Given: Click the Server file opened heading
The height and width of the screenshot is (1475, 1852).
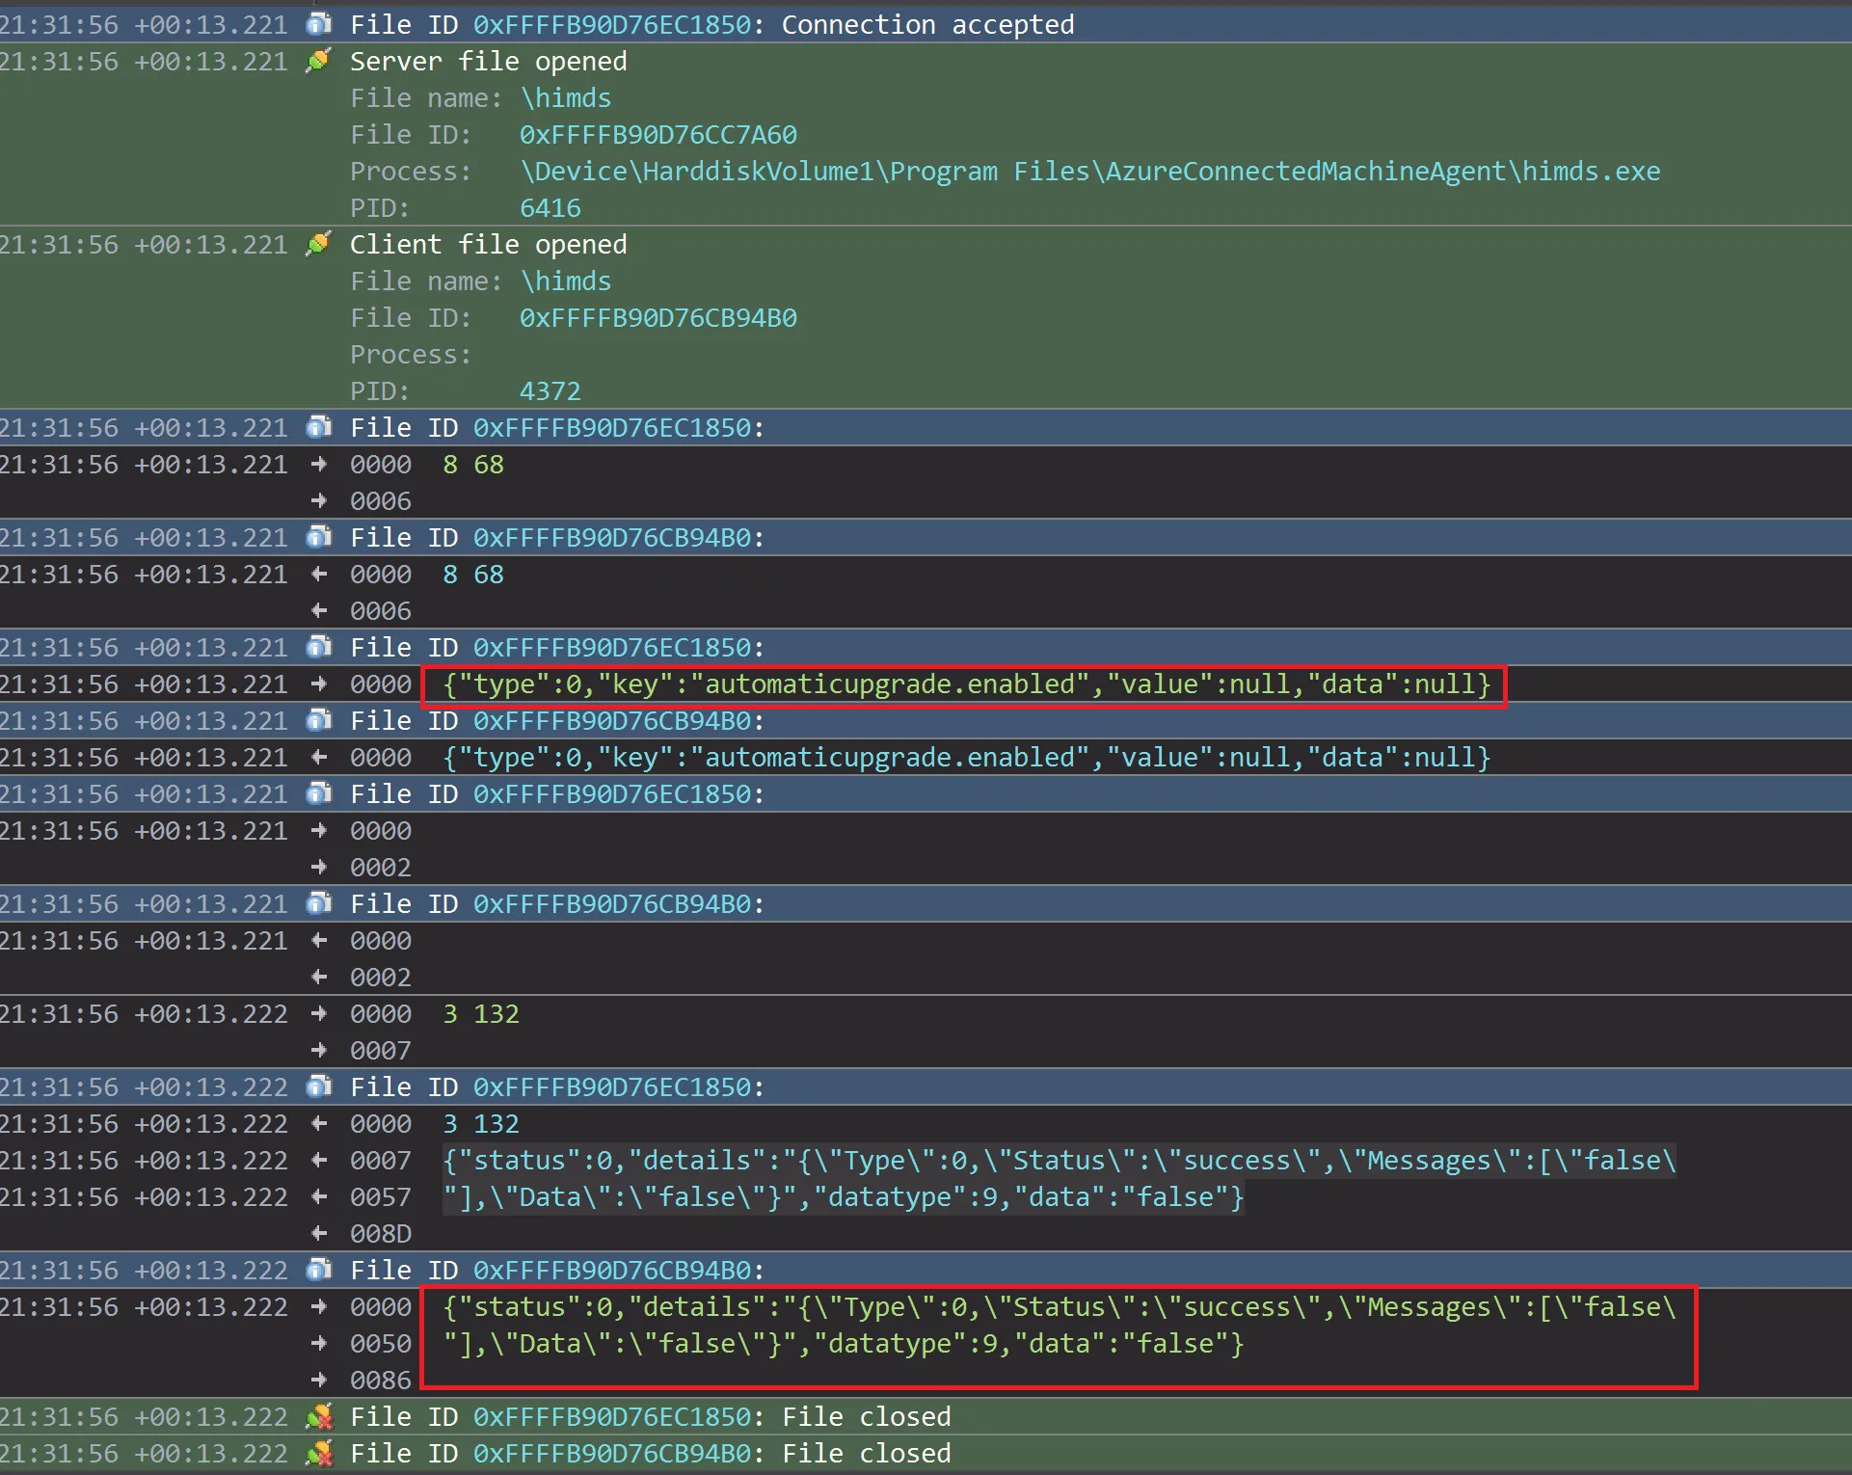Looking at the screenshot, I should point(488,61).
